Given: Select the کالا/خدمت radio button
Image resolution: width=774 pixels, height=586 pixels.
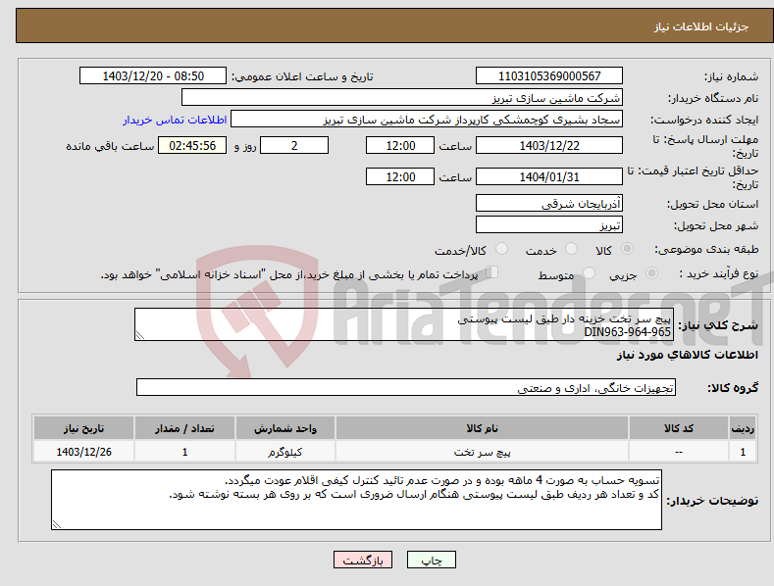Looking at the screenshot, I should pos(501,249).
